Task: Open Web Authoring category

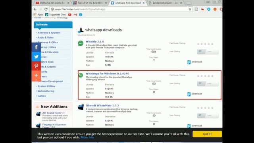Action: coord(46,91)
